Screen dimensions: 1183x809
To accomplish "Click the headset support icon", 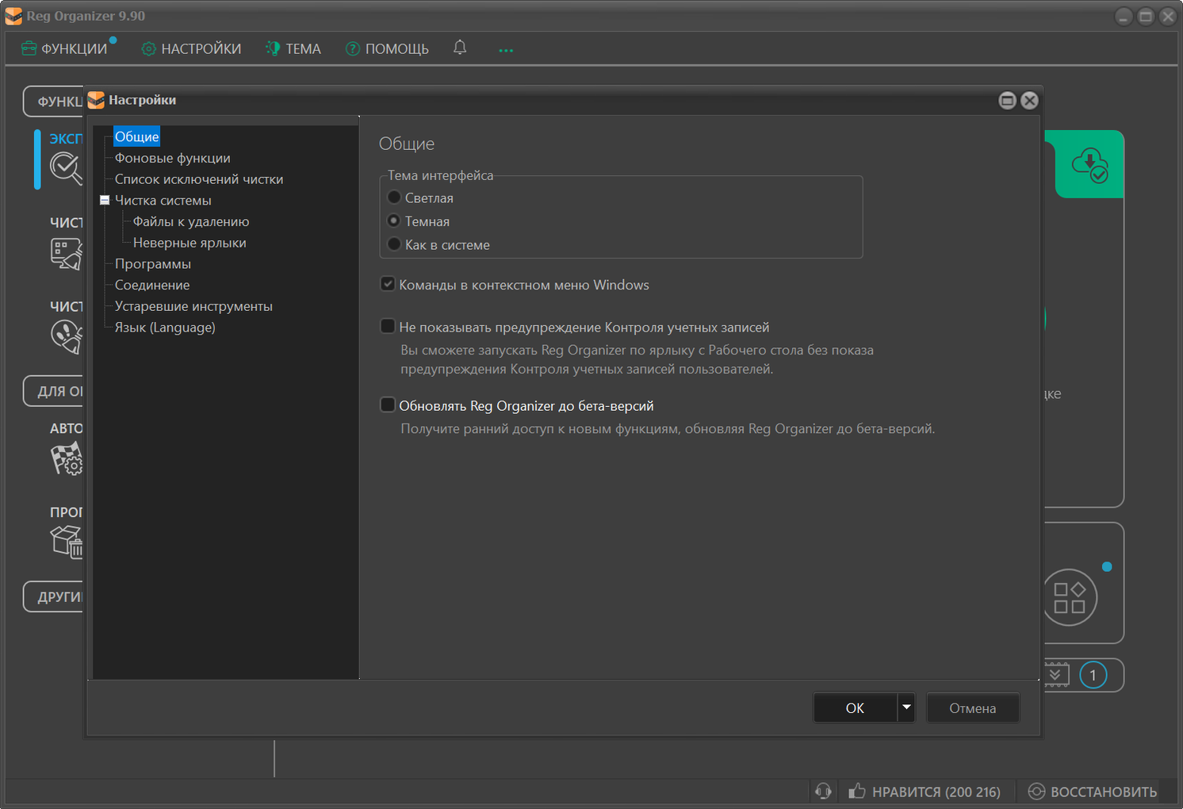I will pyautogui.click(x=823, y=791).
